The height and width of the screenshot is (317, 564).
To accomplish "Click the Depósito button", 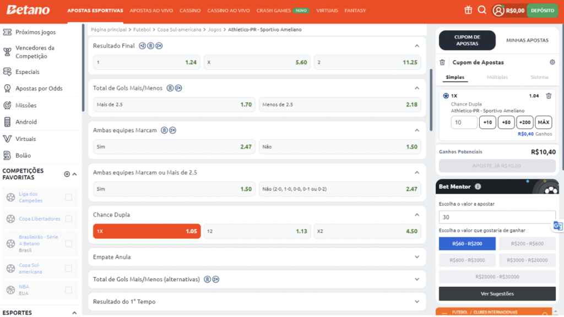I will (543, 10).
